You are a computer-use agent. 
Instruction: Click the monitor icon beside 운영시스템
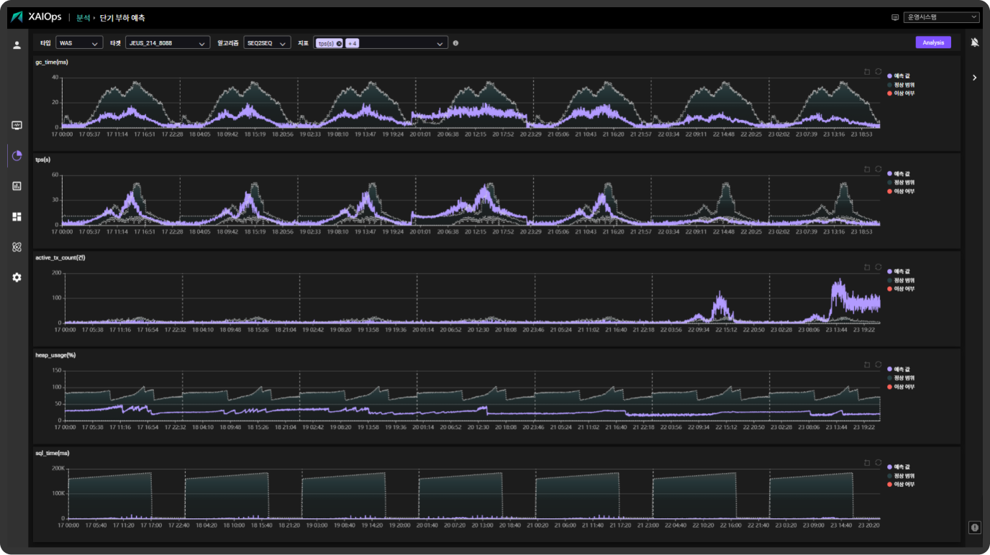[895, 17]
